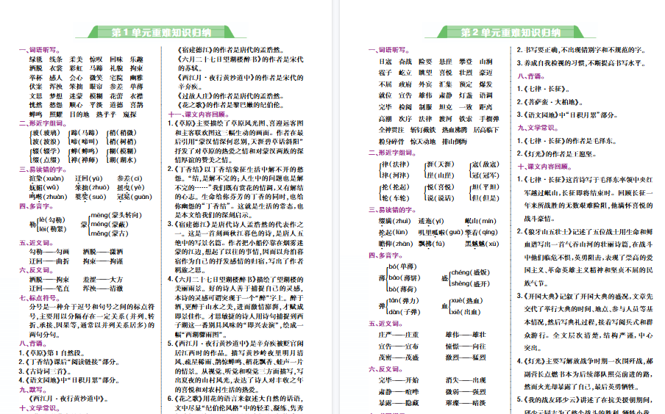Select the pinyin entry '渲染(xuàn)'
This screenshot has width=665, height=414.
[x=46, y=178]
